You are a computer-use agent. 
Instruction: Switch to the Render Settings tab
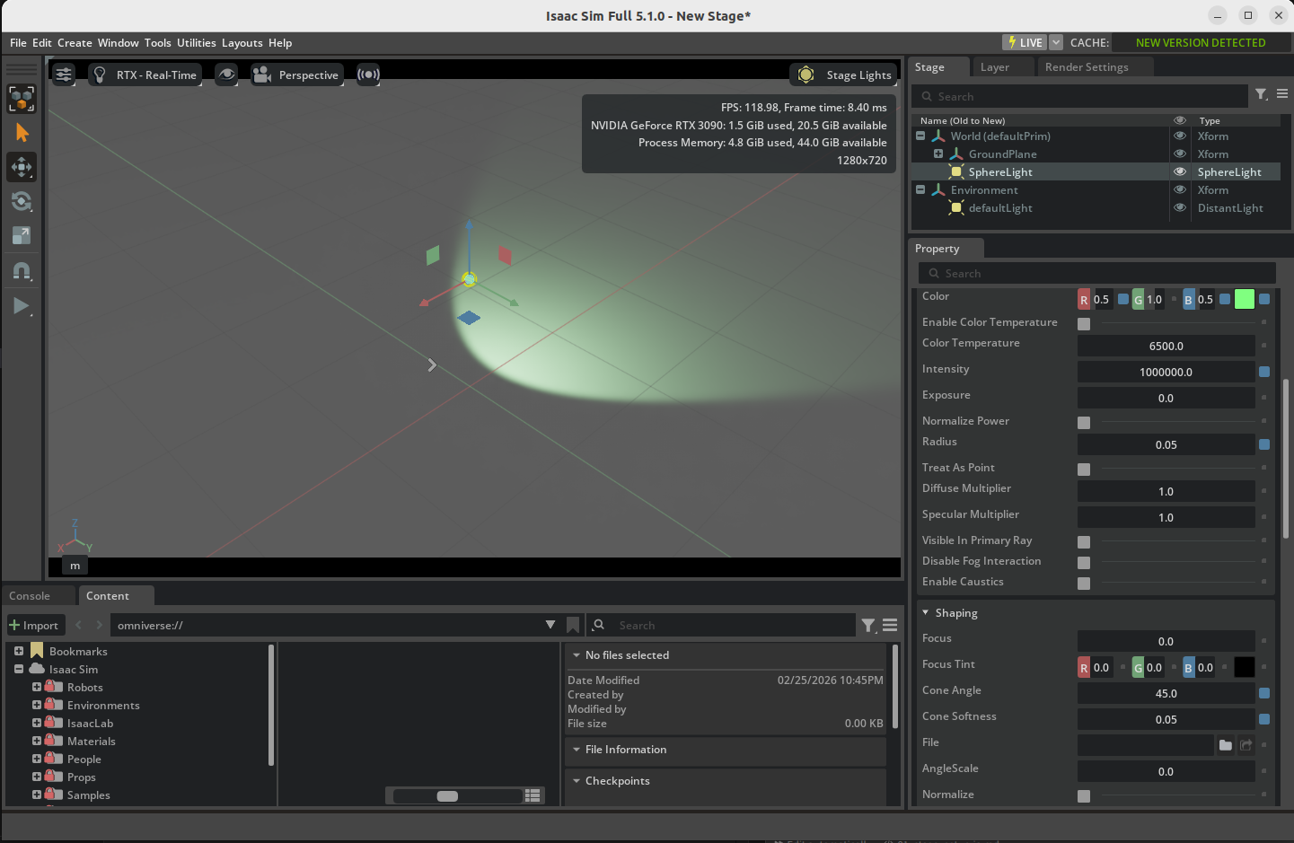coord(1086,67)
